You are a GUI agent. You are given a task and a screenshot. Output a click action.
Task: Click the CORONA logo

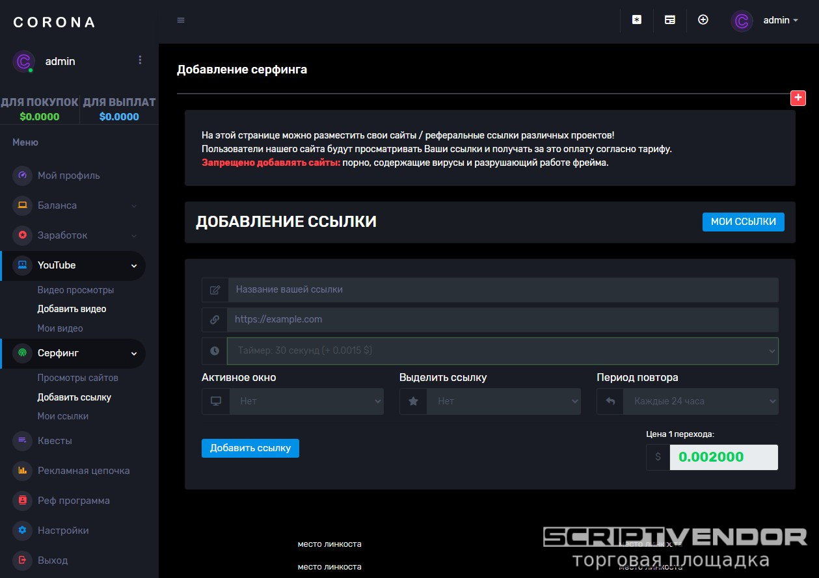(55, 22)
